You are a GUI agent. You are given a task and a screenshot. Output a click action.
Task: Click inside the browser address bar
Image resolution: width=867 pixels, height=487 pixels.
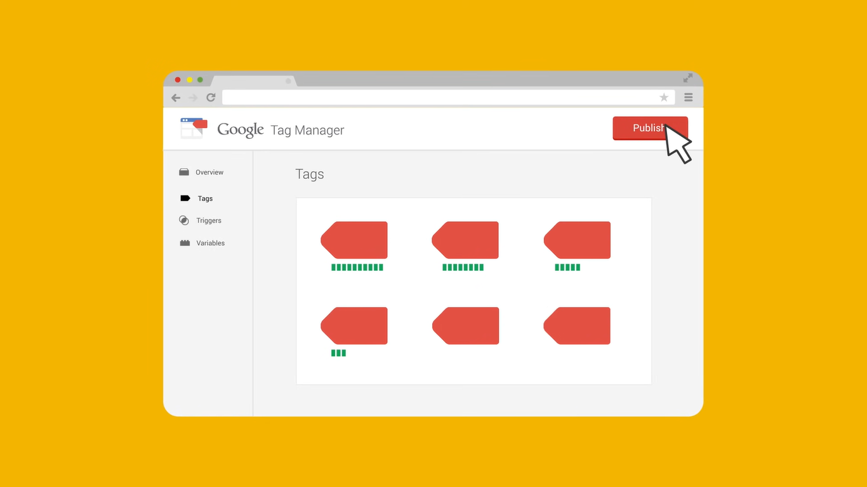point(438,98)
